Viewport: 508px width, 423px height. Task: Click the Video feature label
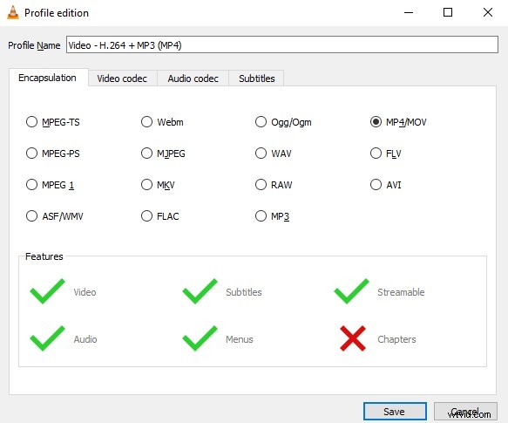(85, 292)
